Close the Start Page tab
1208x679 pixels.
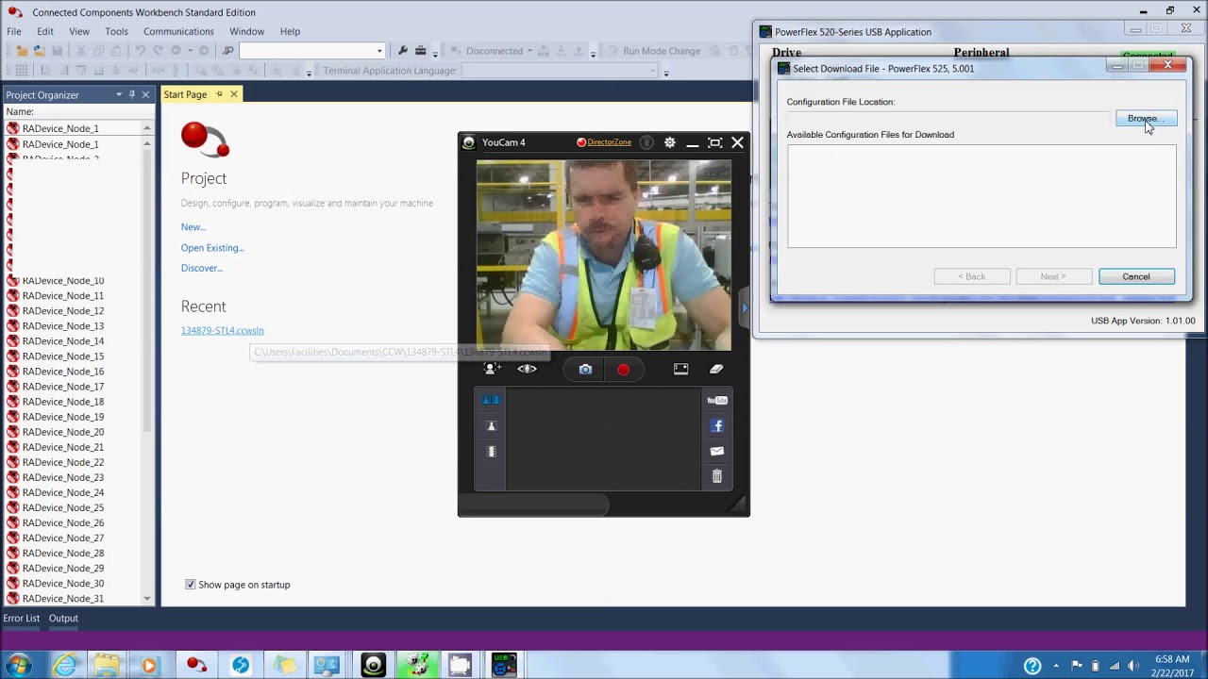point(234,94)
